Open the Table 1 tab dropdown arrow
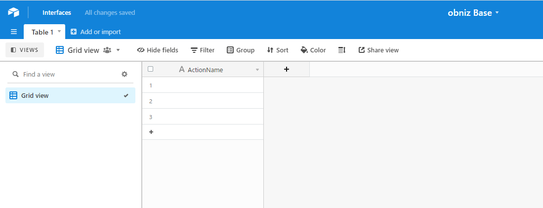This screenshot has width=543, height=208. click(59, 31)
